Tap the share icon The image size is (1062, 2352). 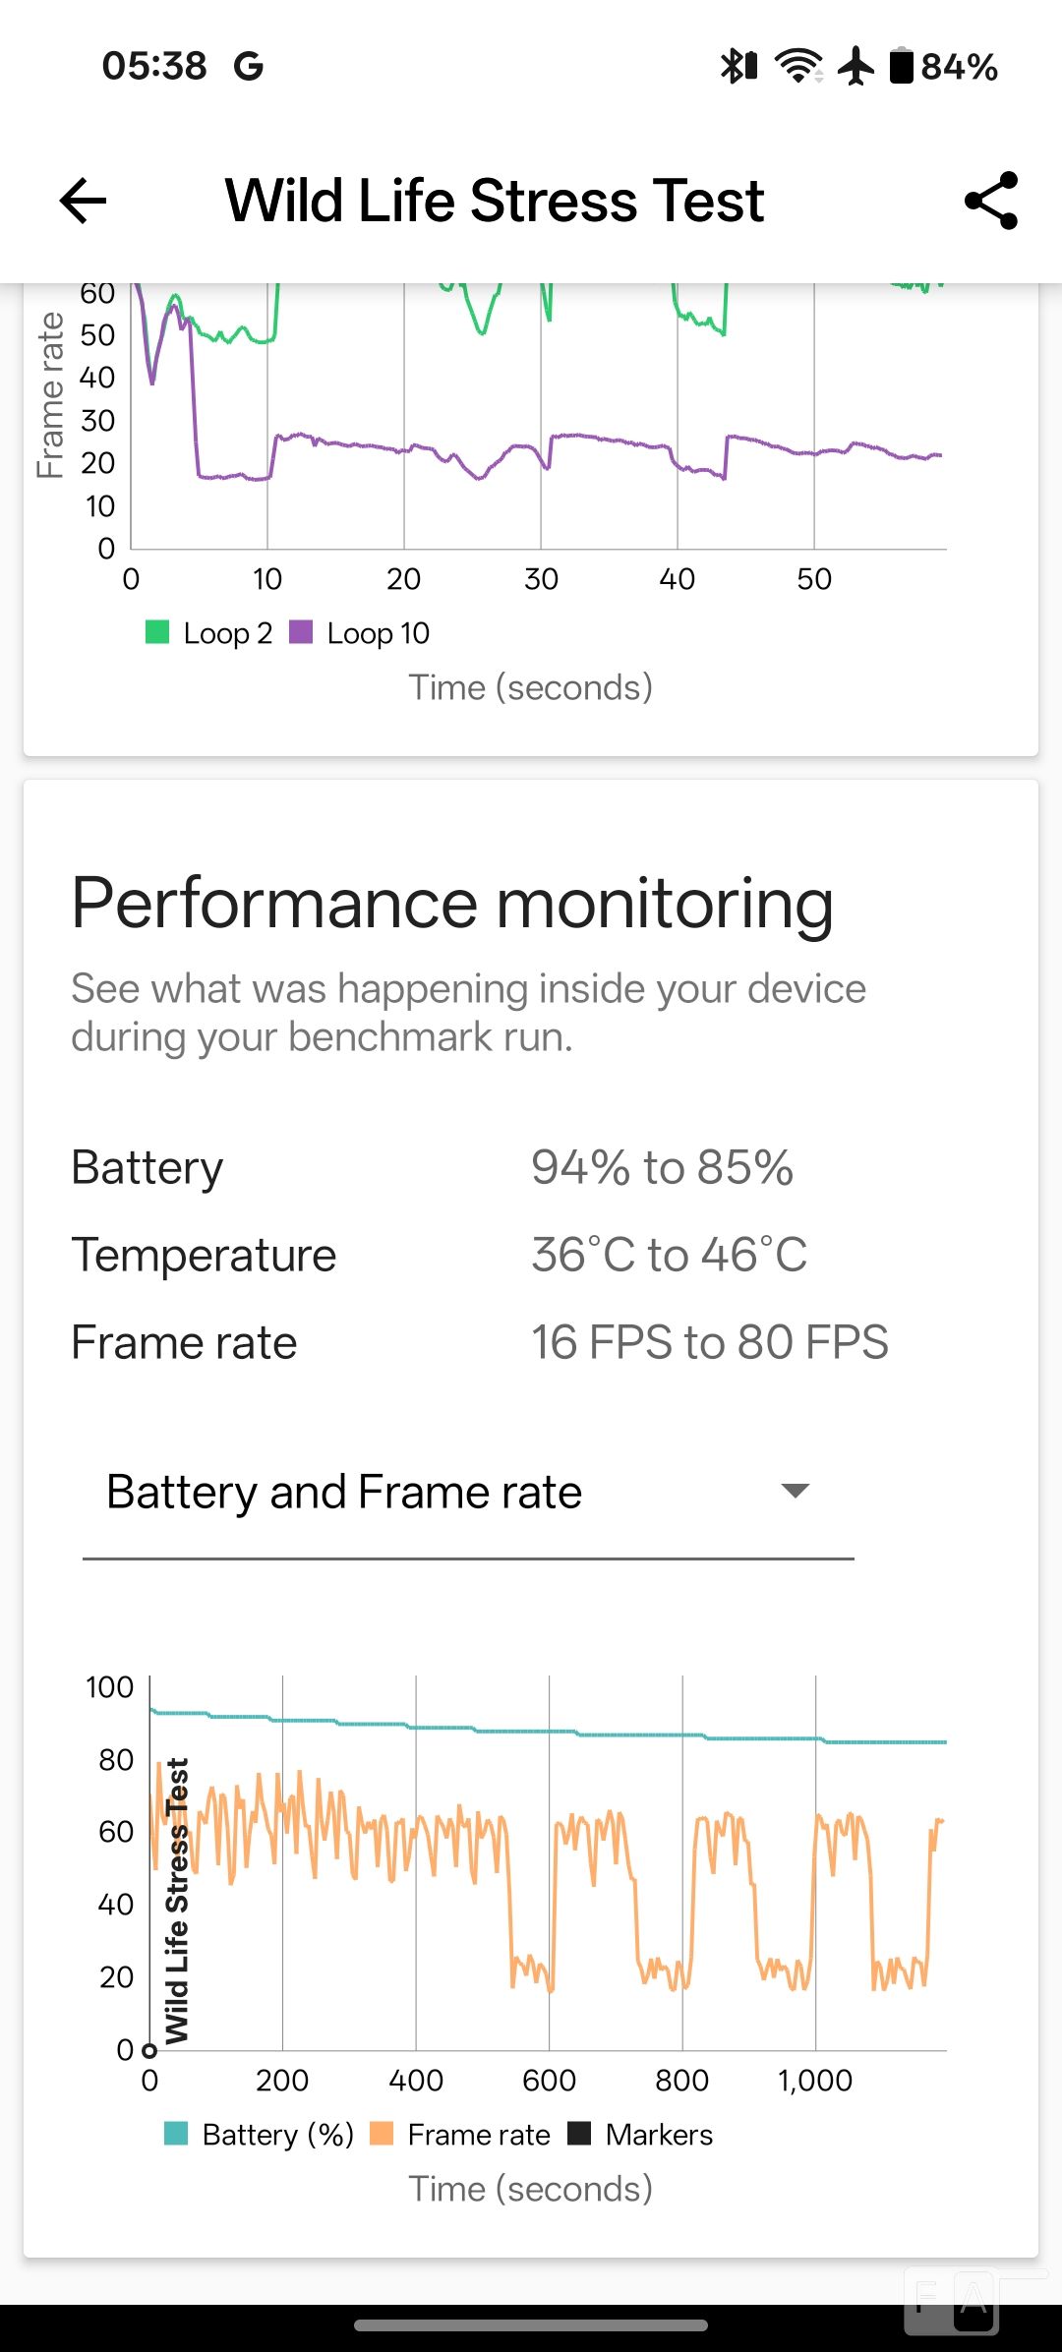click(990, 201)
